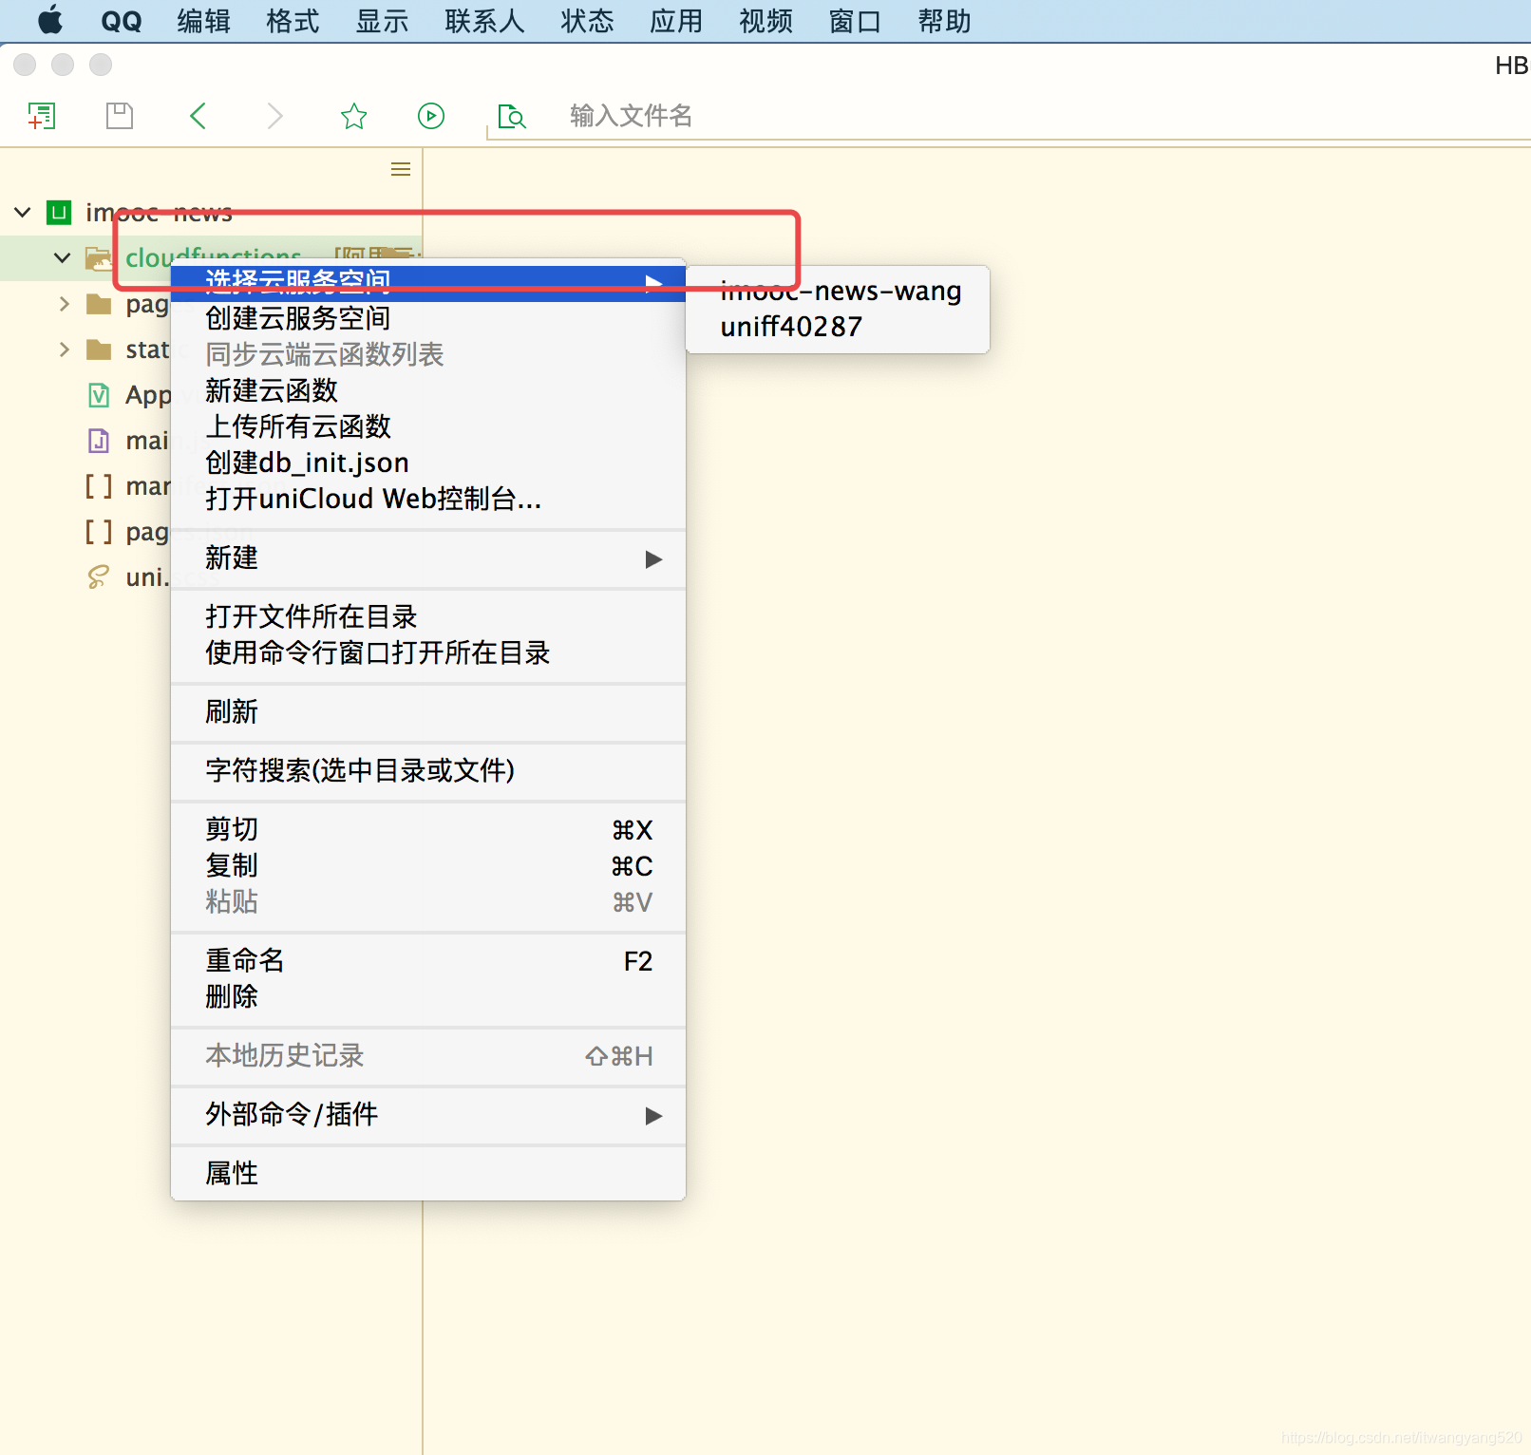The height and width of the screenshot is (1455, 1531).
Task: Open the 格式 menu in menu bar
Action: 293,21
